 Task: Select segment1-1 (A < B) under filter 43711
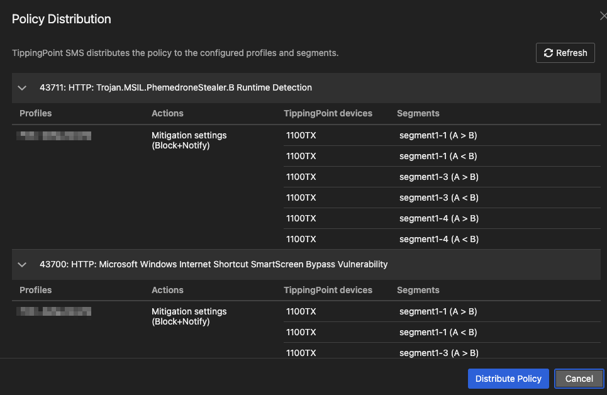pos(438,156)
